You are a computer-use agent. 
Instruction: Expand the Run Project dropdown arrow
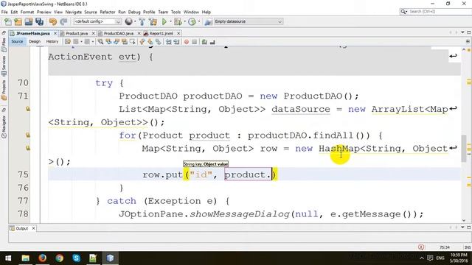click(170, 21)
